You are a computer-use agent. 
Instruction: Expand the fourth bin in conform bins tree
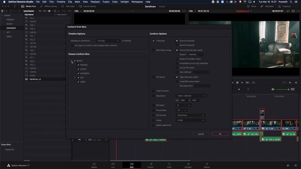click(x=75, y=77)
